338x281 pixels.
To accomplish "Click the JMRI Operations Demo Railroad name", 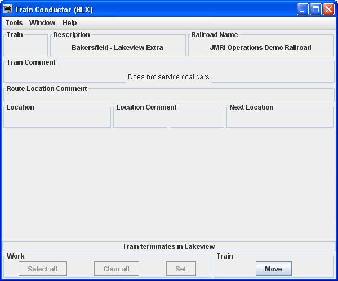I will [260, 48].
